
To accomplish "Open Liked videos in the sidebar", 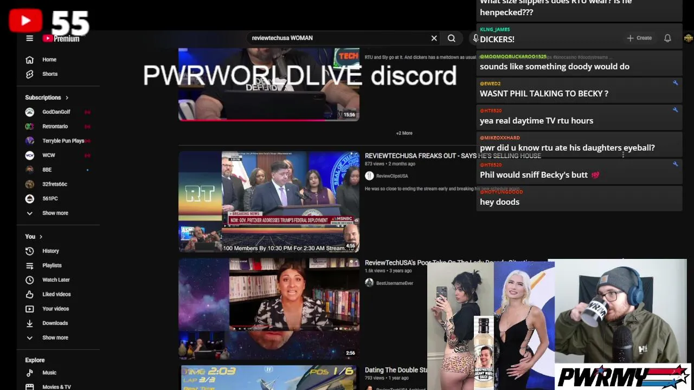I will 57,294.
